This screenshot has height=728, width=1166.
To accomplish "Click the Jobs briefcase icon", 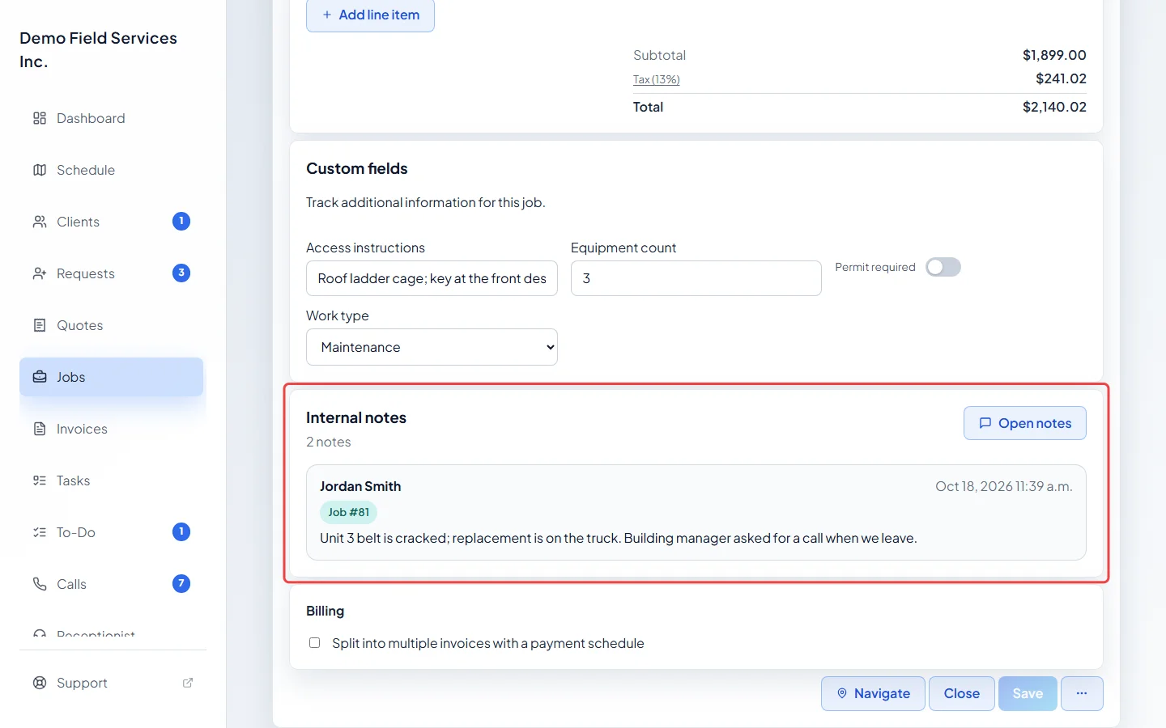I will tap(40, 377).
